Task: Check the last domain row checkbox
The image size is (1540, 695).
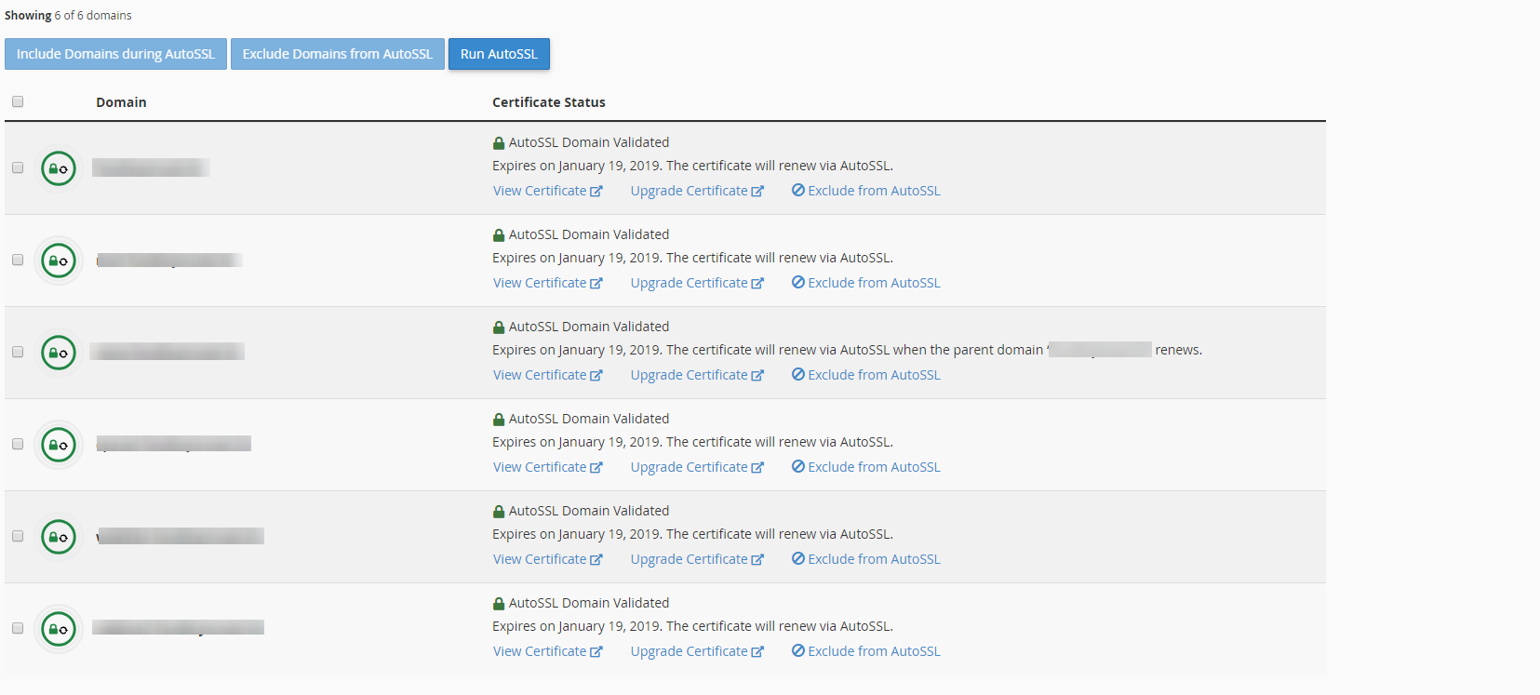Action: coord(18,628)
